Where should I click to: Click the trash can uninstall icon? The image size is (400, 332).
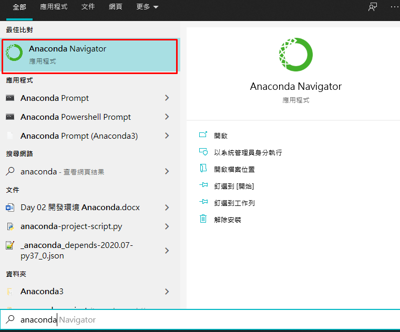(x=203, y=219)
